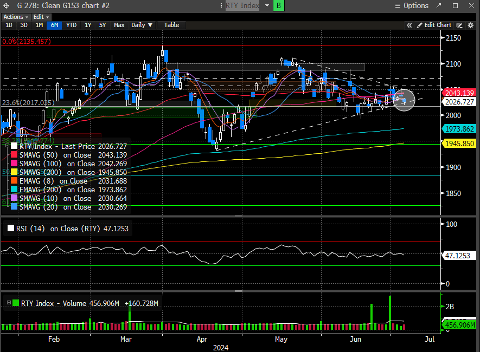Open the Daily periodicity dropdown
480x352 pixels.
click(142, 25)
